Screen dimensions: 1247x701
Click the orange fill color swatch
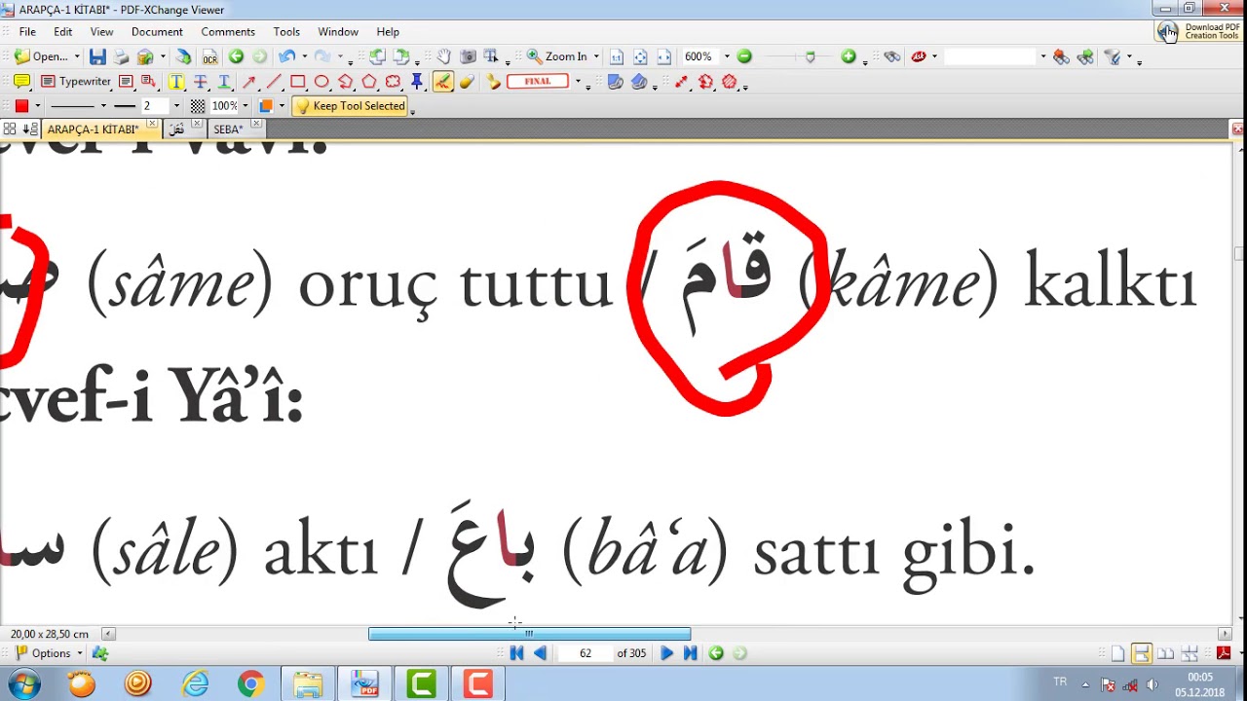[266, 105]
